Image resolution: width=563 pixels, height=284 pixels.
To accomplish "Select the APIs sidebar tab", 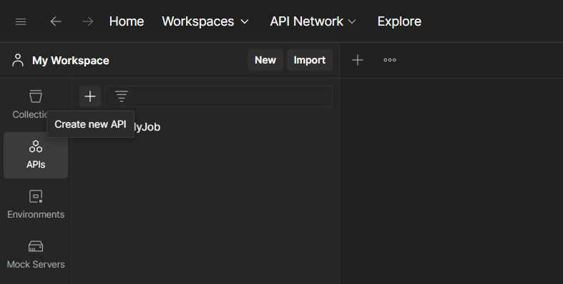I will [x=36, y=155].
